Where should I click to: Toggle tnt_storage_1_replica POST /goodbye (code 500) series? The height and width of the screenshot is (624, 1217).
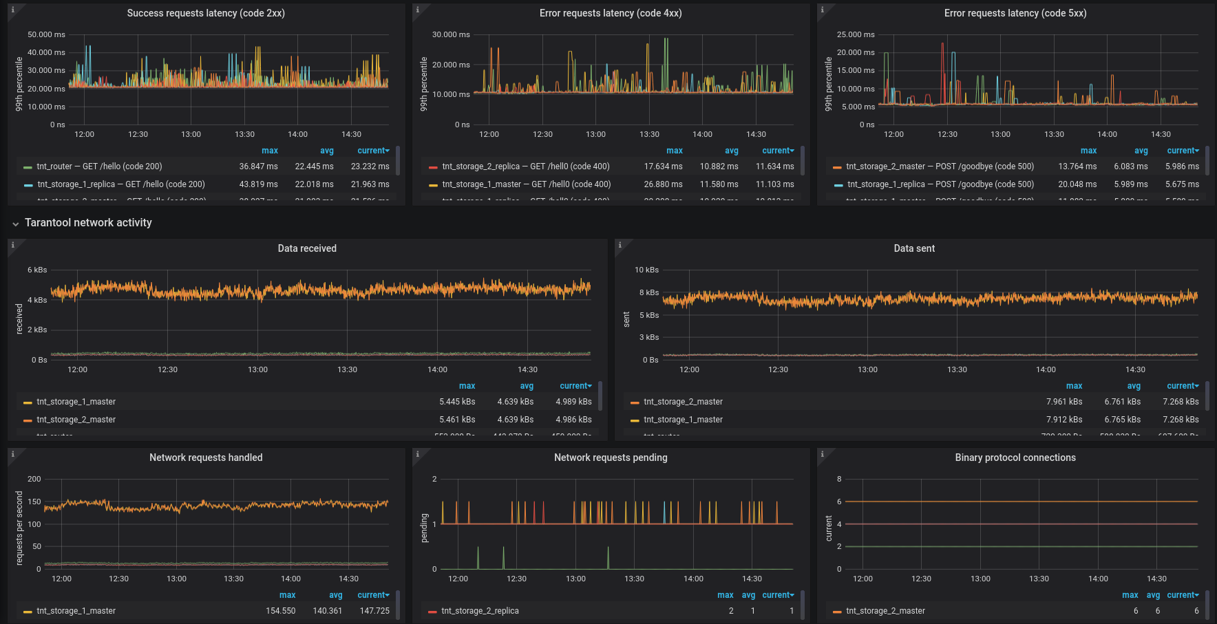coord(941,184)
